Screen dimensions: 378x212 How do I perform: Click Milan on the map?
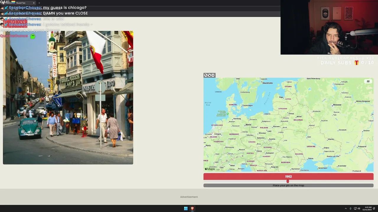coord(232,165)
